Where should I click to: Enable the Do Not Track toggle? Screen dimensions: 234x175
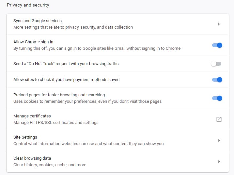pyautogui.click(x=216, y=64)
